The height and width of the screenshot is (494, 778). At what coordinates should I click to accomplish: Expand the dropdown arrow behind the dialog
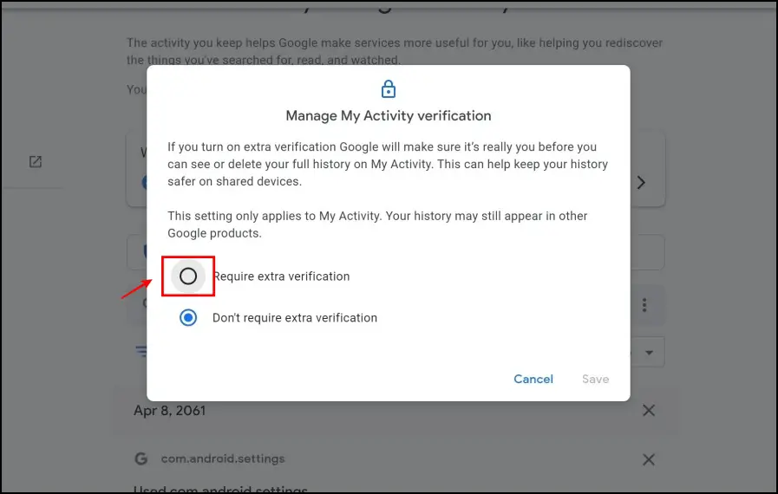point(649,353)
